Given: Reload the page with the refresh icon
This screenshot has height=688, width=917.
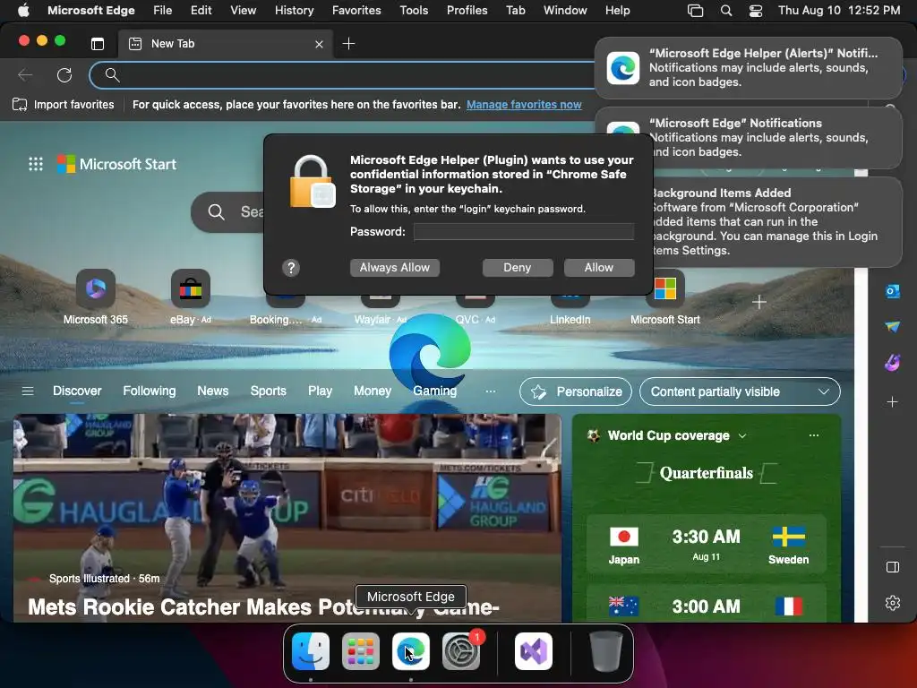Looking at the screenshot, I should coord(64,75).
